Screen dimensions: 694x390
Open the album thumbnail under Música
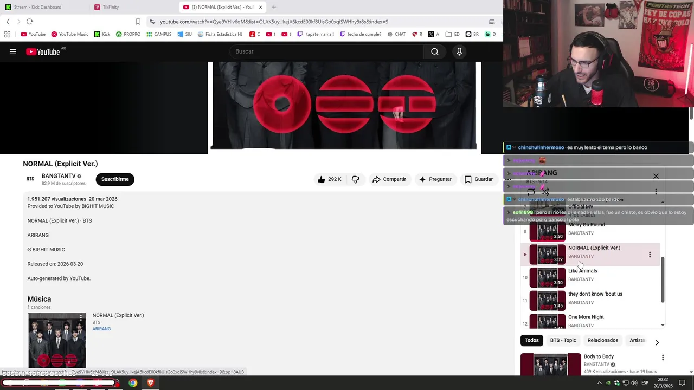[x=57, y=341]
